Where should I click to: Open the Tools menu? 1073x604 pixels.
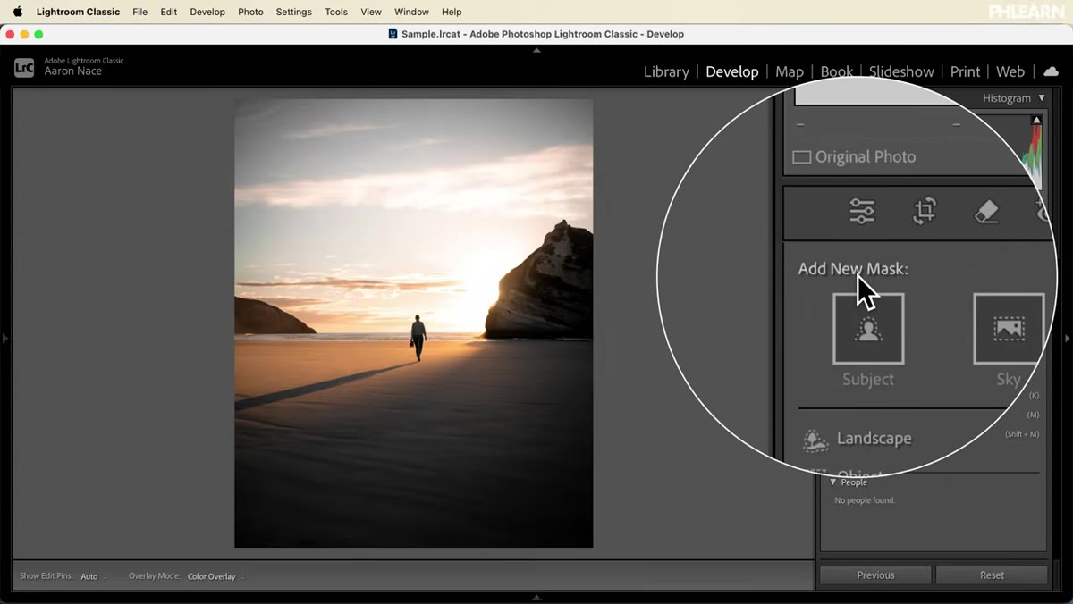click(336, 12)
